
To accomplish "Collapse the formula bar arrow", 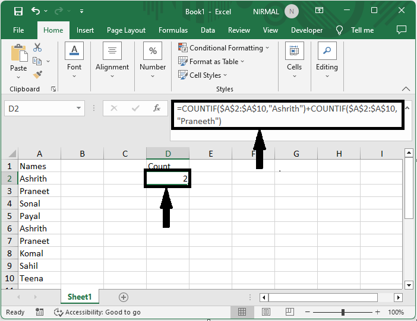I will tap(407, 108).
